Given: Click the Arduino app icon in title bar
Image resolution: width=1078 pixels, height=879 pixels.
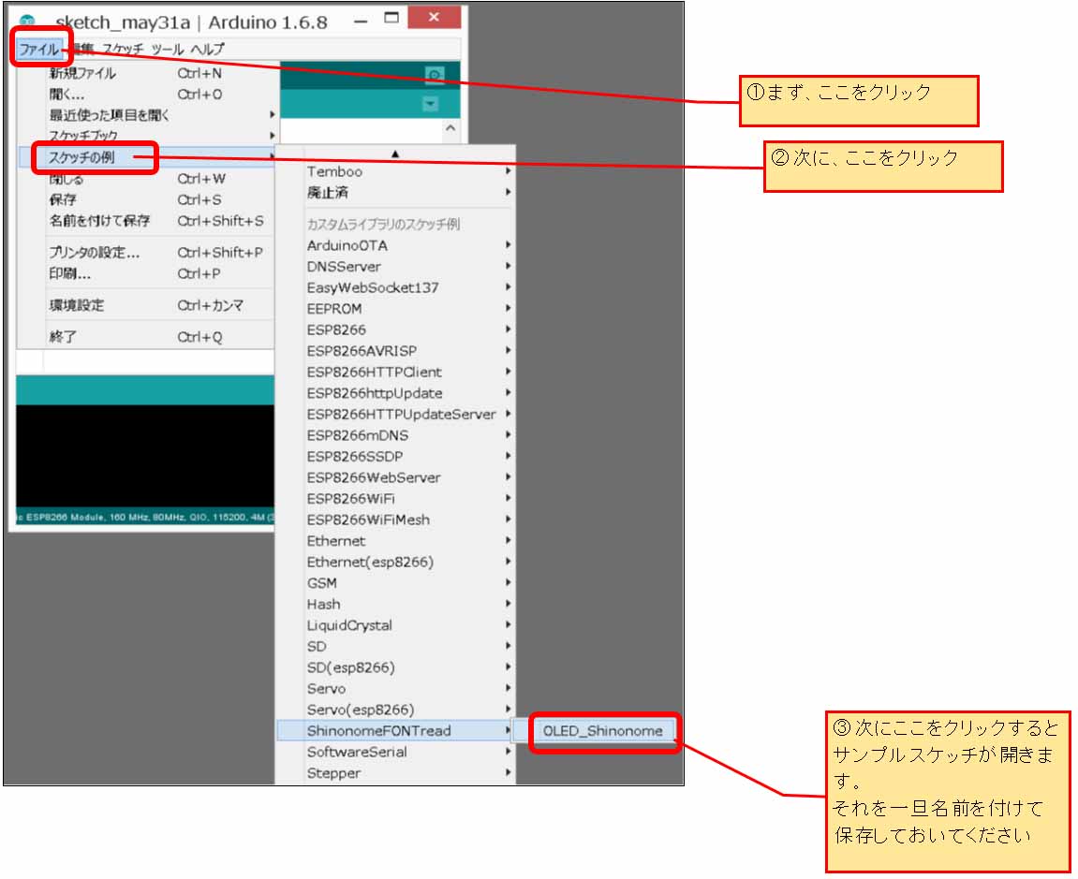Looking at the screenshot, I should [27, 22].
